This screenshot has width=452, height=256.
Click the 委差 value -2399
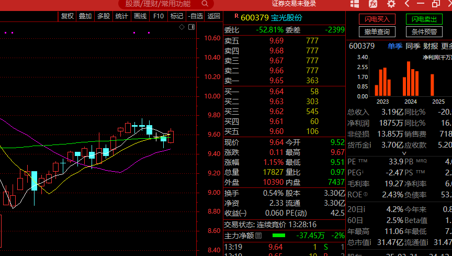(335, 30)
